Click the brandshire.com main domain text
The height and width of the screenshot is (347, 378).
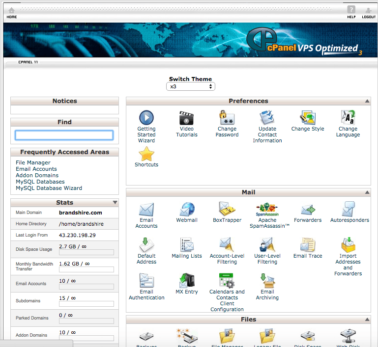tap(81, 213)
